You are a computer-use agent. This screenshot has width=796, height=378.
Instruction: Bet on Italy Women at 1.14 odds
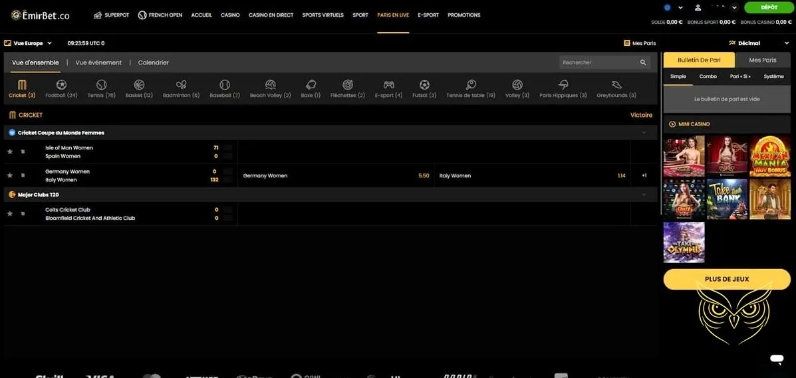(x=532, y=176)
